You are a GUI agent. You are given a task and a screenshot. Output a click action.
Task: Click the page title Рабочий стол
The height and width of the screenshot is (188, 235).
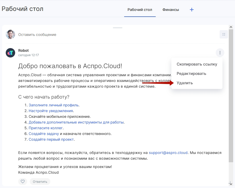[x=22, y=9]
